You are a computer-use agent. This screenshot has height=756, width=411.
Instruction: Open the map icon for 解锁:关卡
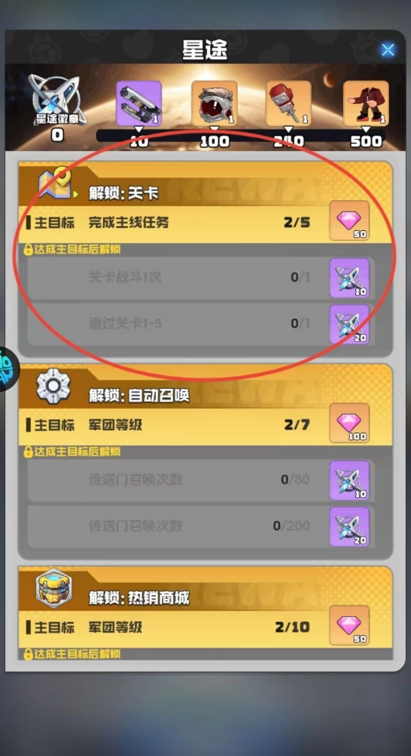pos(54,184)
